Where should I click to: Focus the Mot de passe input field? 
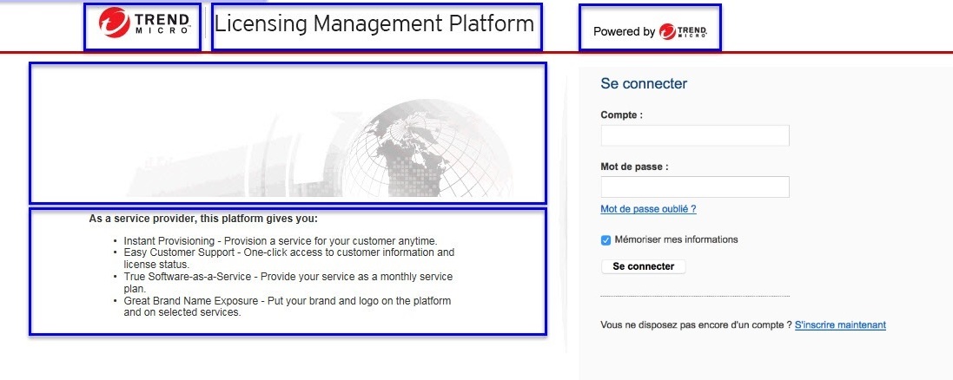[x=694, y=187]
